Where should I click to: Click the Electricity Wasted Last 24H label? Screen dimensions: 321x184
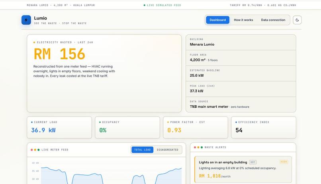[65, 42]
